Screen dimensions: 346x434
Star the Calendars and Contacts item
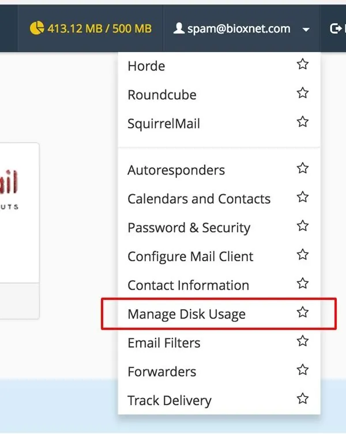coord(302,198)
